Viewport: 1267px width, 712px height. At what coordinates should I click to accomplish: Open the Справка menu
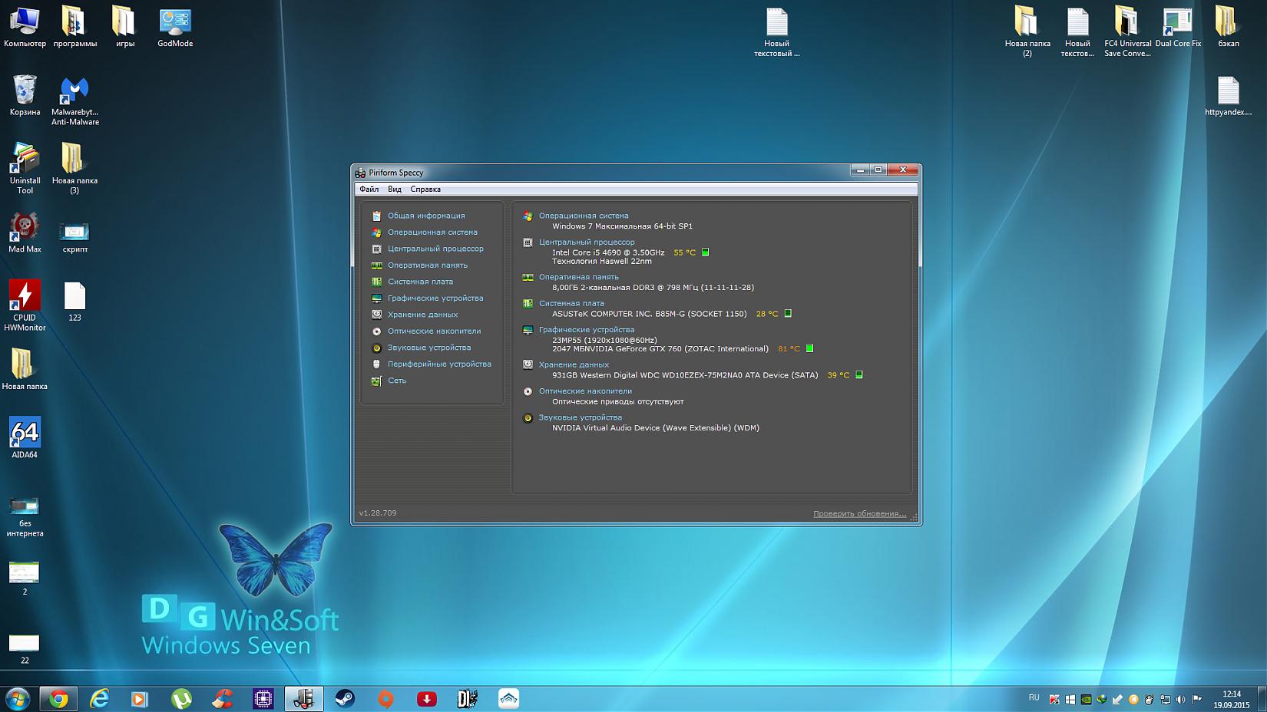(x=425, y=190)
